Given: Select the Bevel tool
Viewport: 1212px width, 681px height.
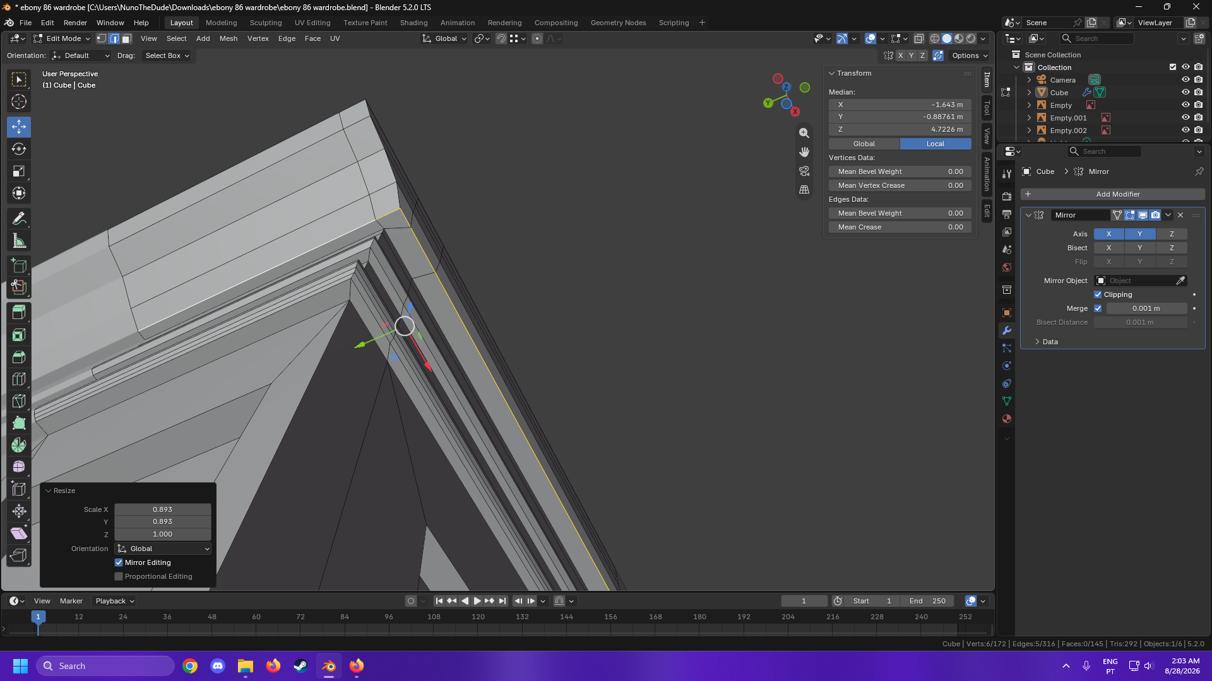Looking at the screenshot, I should [19, 357].
